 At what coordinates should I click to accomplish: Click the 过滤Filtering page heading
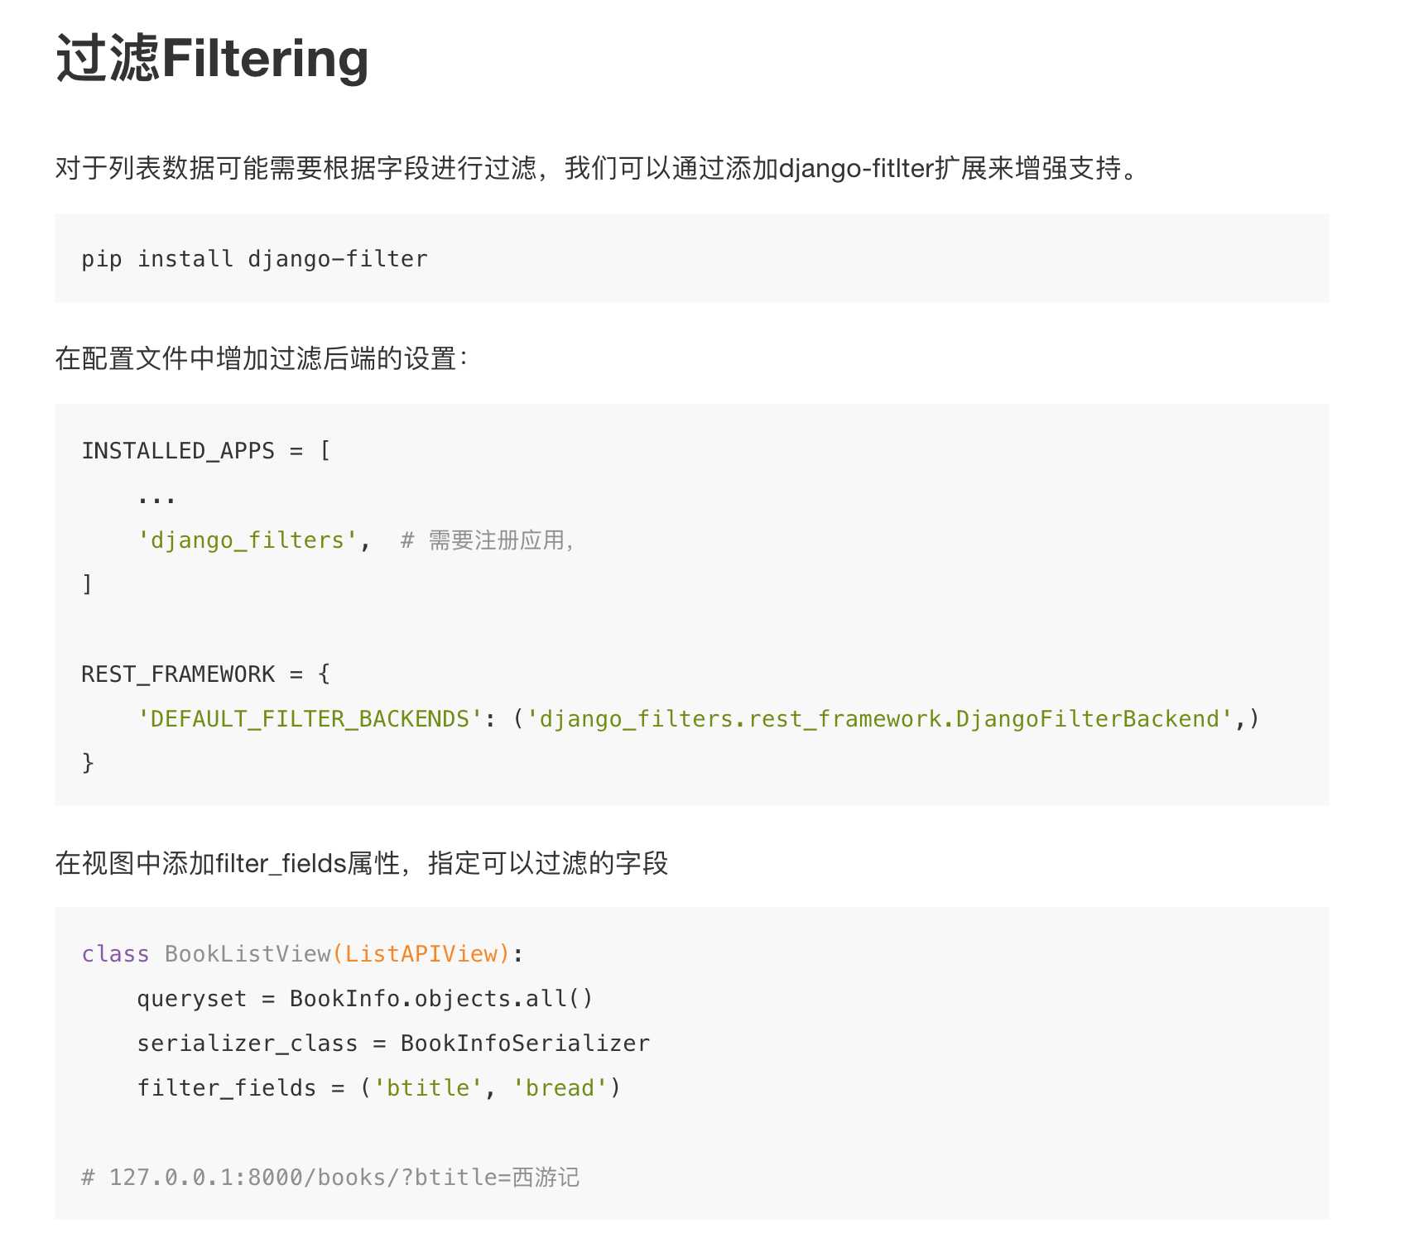tap(212, 59)
